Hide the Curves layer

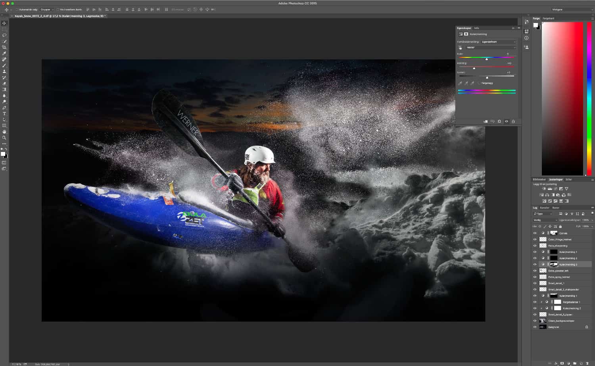tap(535, 233)
